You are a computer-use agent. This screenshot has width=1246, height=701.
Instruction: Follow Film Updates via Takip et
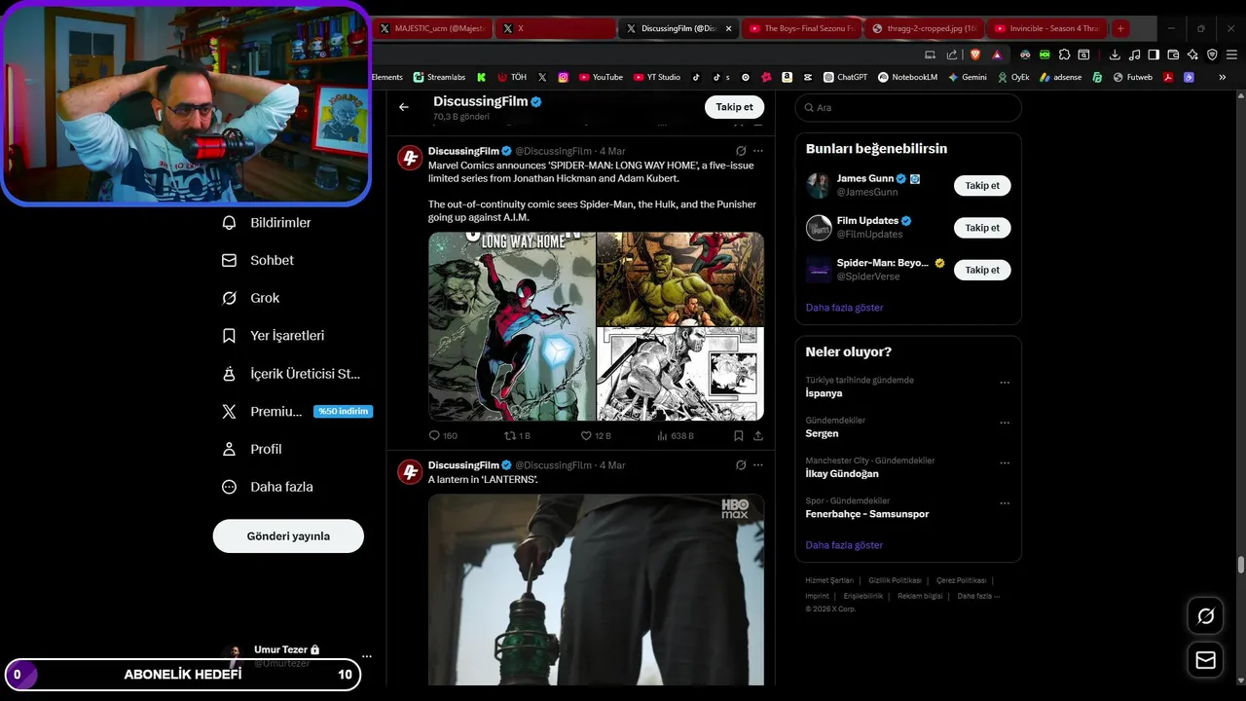click(x=982, y=228)
